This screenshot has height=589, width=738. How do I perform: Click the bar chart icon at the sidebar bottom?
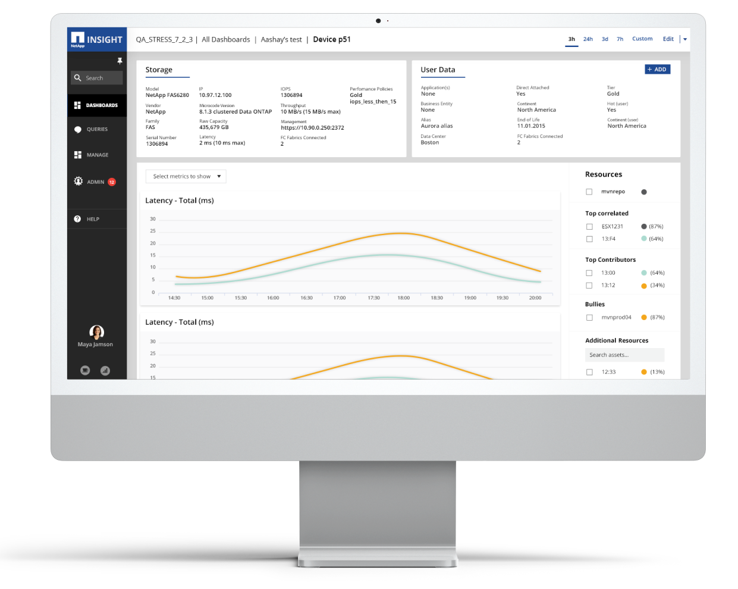tap(105, 371)
